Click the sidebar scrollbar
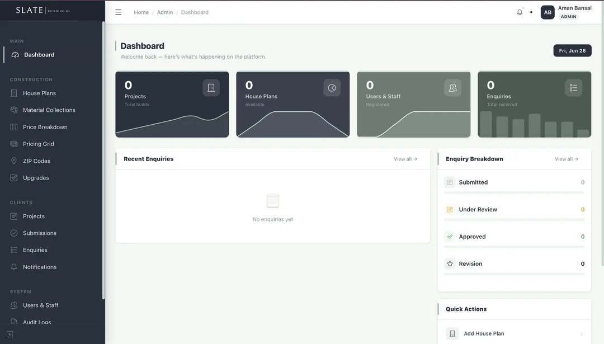 103,160
